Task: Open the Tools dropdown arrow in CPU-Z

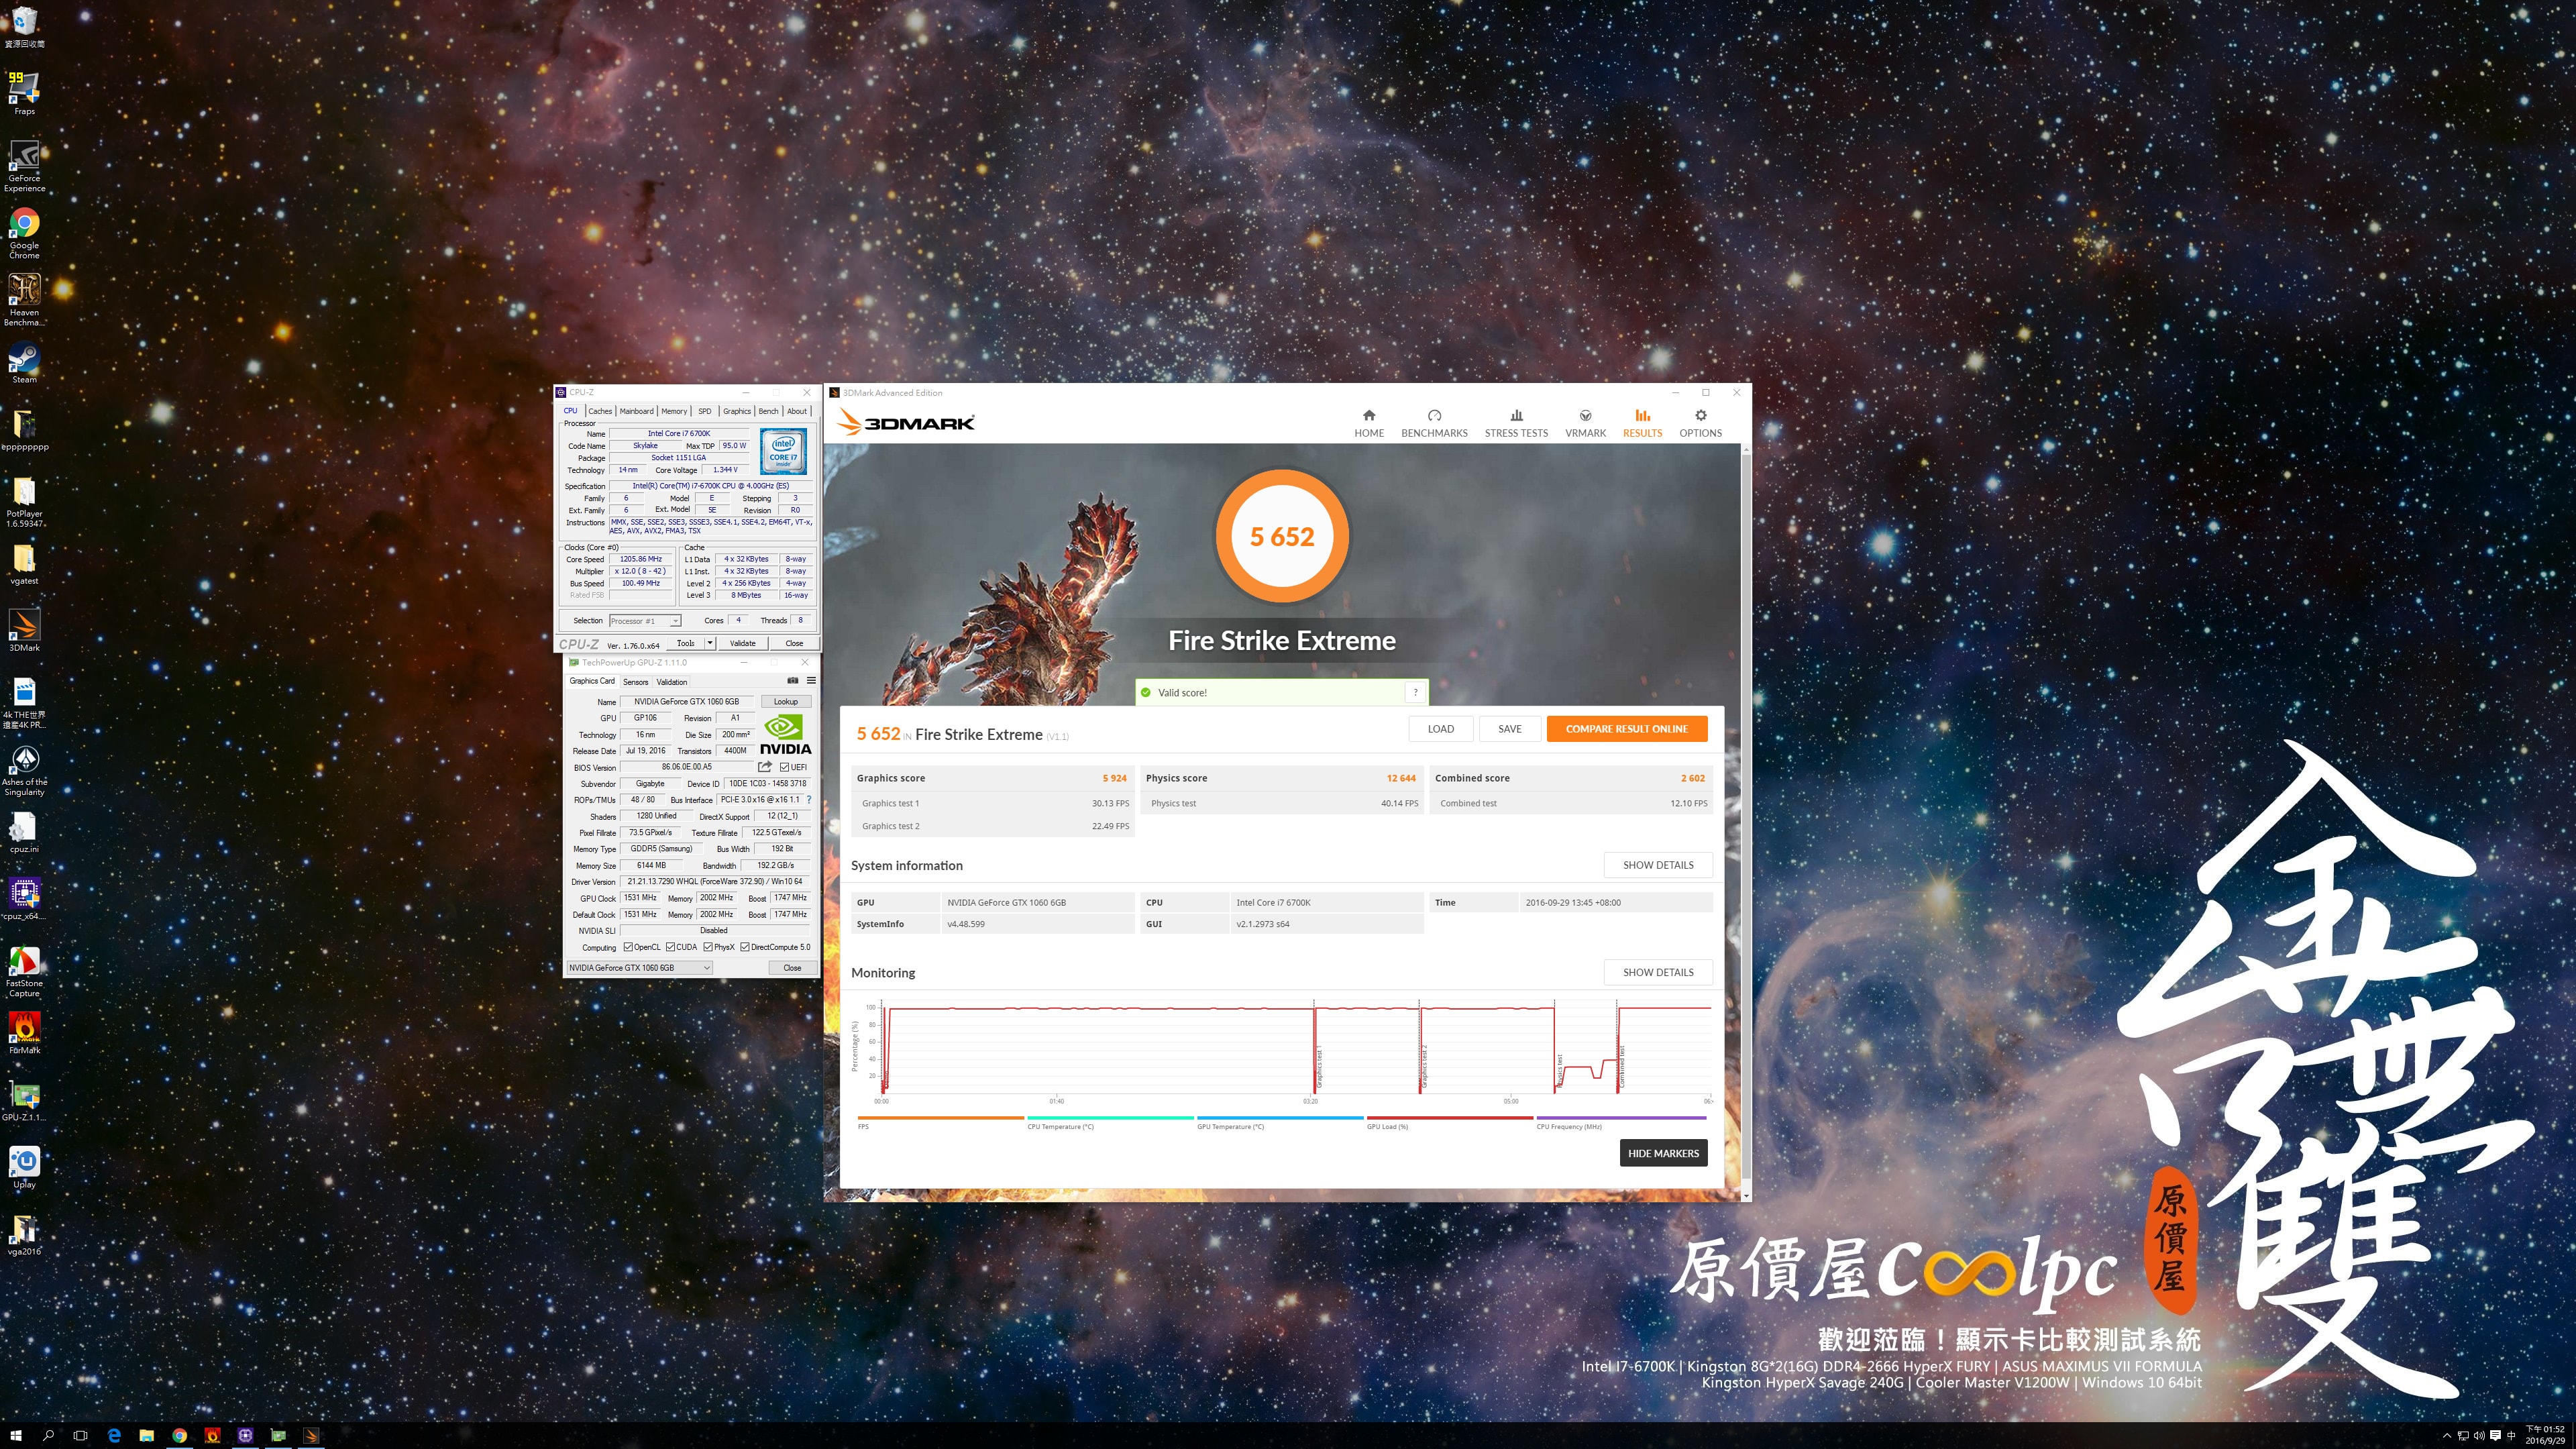Action: (x=710, y=643)
